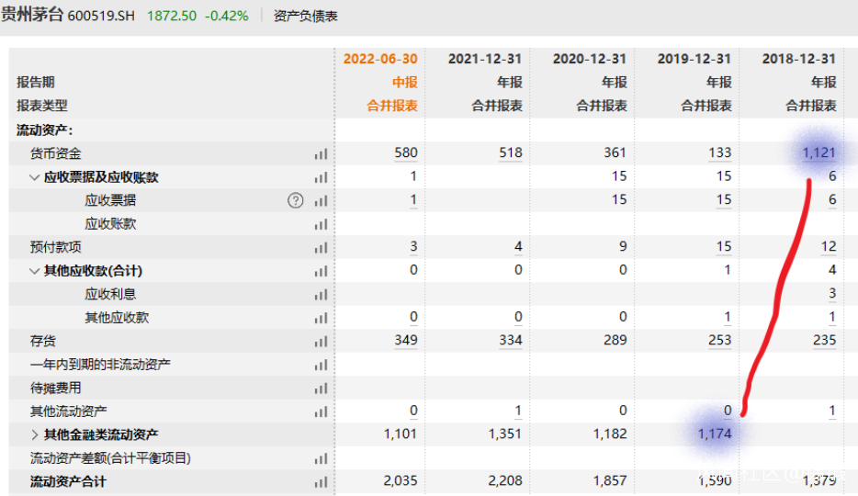Image resolution: width=858 pixels, height=496 pixels.
Task: Select the 2022-06-30 report column header
Action: pyautogui.click(x=380, y=59)
